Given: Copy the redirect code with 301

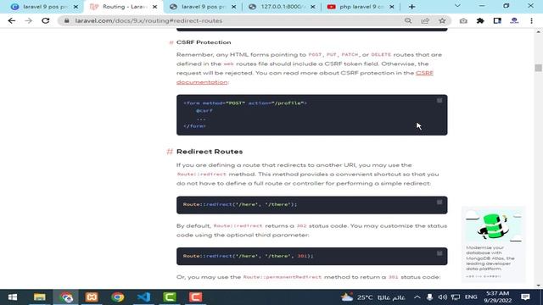Looking at the screenshot, I should click(x=439, y=253).
